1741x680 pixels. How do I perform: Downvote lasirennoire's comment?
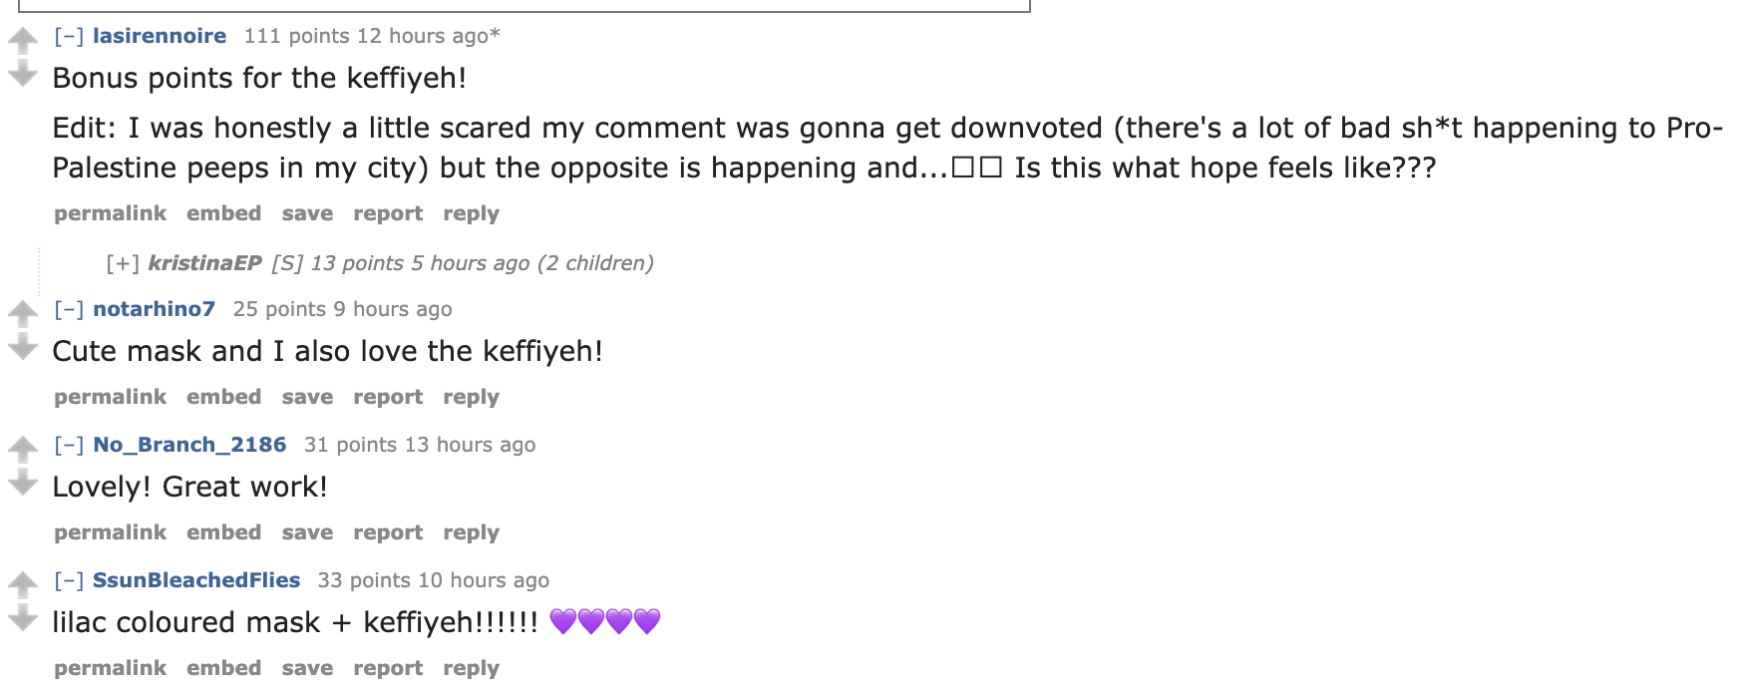tap(22, 74)
